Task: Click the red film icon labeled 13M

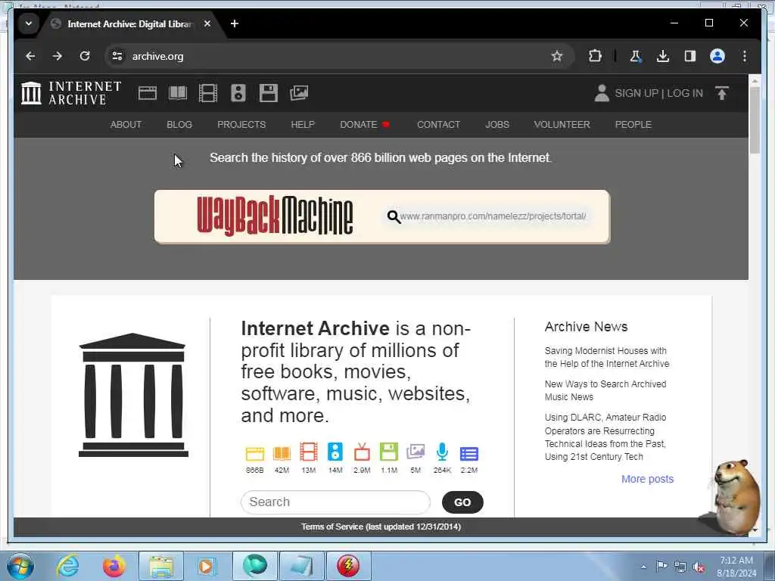Action: [x=309, y=452]
